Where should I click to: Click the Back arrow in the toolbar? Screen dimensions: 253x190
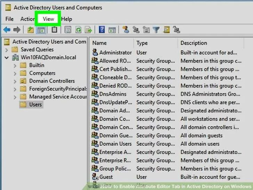click(x=7, y=30)
